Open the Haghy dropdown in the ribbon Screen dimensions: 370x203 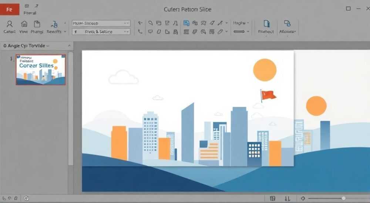pos(241,23)
